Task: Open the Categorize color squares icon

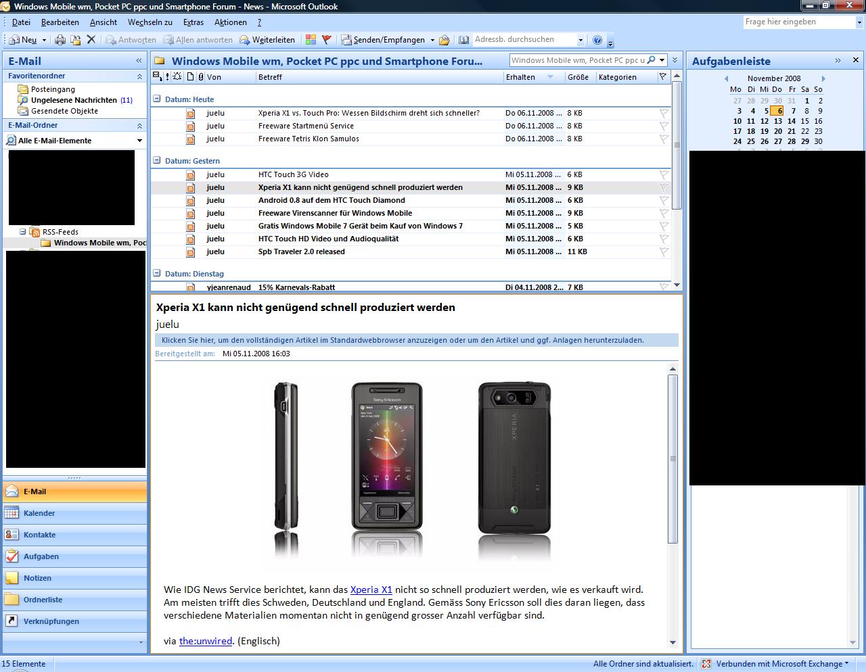Action: click(311, 40)
